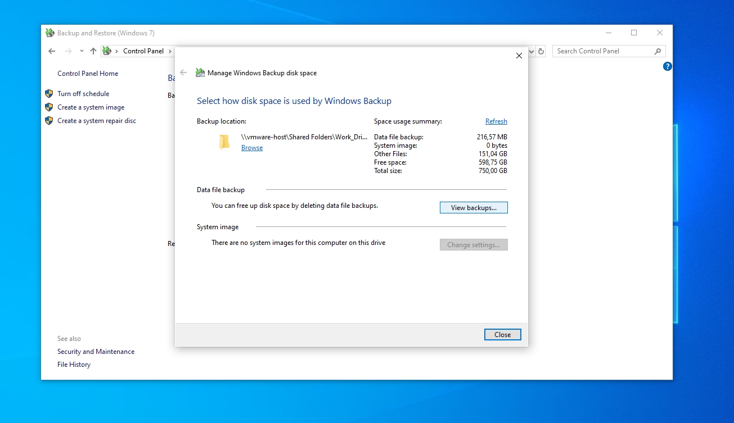The height and width of the screenshot is (423, 734).
Task: Click the 151,04 GB other files value
Action: (x=492, y=154)
